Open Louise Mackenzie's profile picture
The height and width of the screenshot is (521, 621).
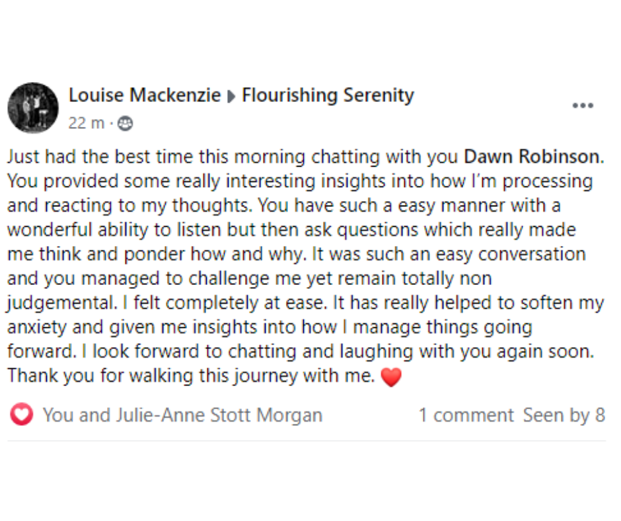coord(33,108)
